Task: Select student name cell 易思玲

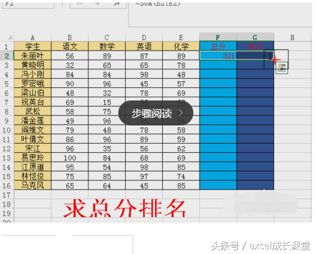Action: click(33, 158)
